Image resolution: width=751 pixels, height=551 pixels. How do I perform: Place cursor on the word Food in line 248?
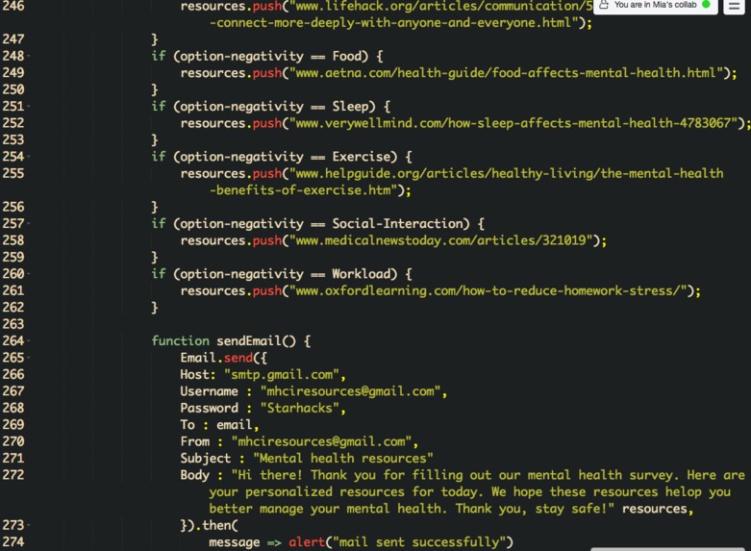pos(347,56)
